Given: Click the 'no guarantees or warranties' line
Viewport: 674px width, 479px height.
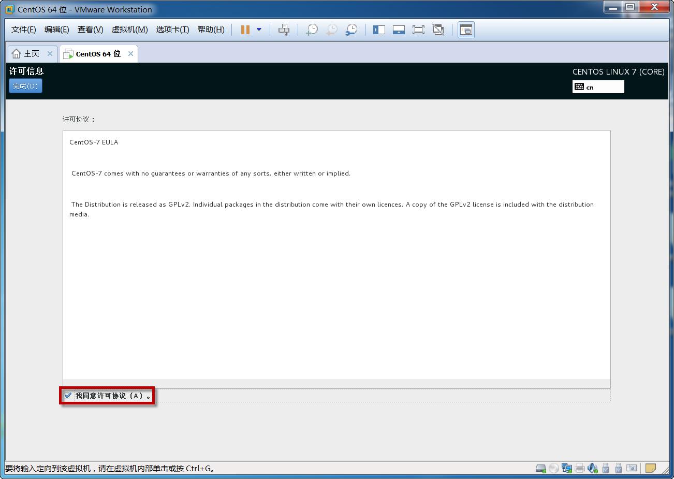Looking at the screenshot, I should [x=211, y=173].
